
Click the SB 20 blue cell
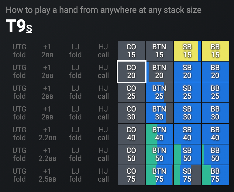click(187, 72)
